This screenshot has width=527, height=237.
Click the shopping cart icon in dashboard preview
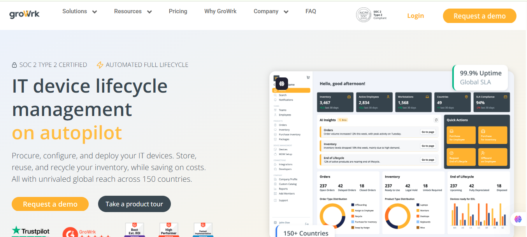click(308, 77)
